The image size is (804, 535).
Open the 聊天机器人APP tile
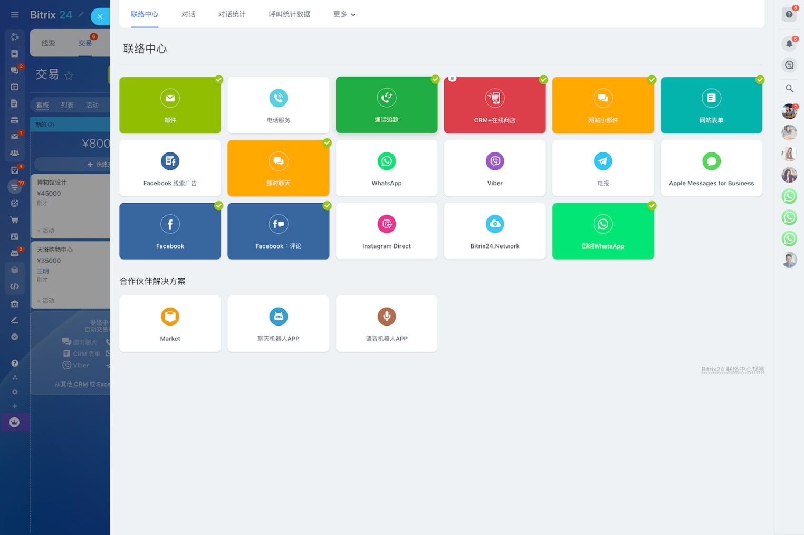(278, 323)
